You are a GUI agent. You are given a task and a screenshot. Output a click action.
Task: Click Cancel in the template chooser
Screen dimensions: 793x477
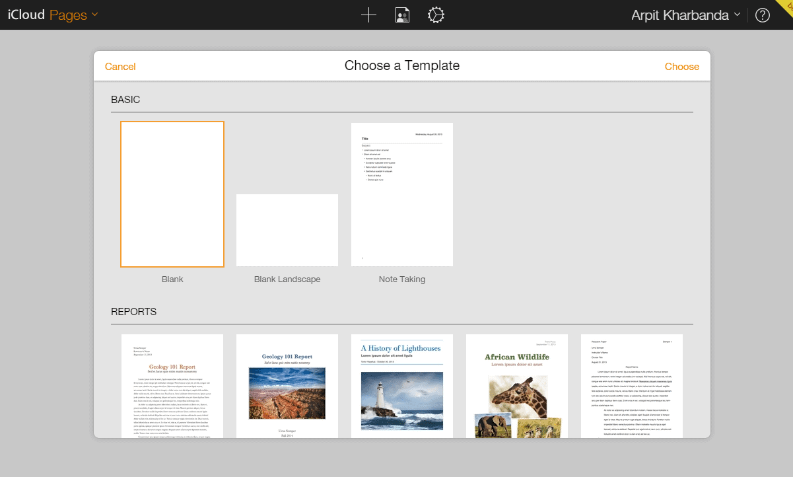point(120,66)
